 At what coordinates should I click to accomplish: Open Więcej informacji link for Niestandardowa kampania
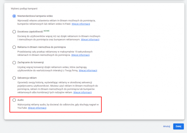coord(81,24)
